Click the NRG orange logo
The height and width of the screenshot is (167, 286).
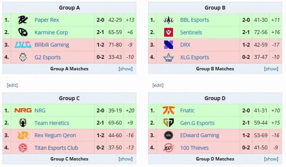click(x=23, y=111)
